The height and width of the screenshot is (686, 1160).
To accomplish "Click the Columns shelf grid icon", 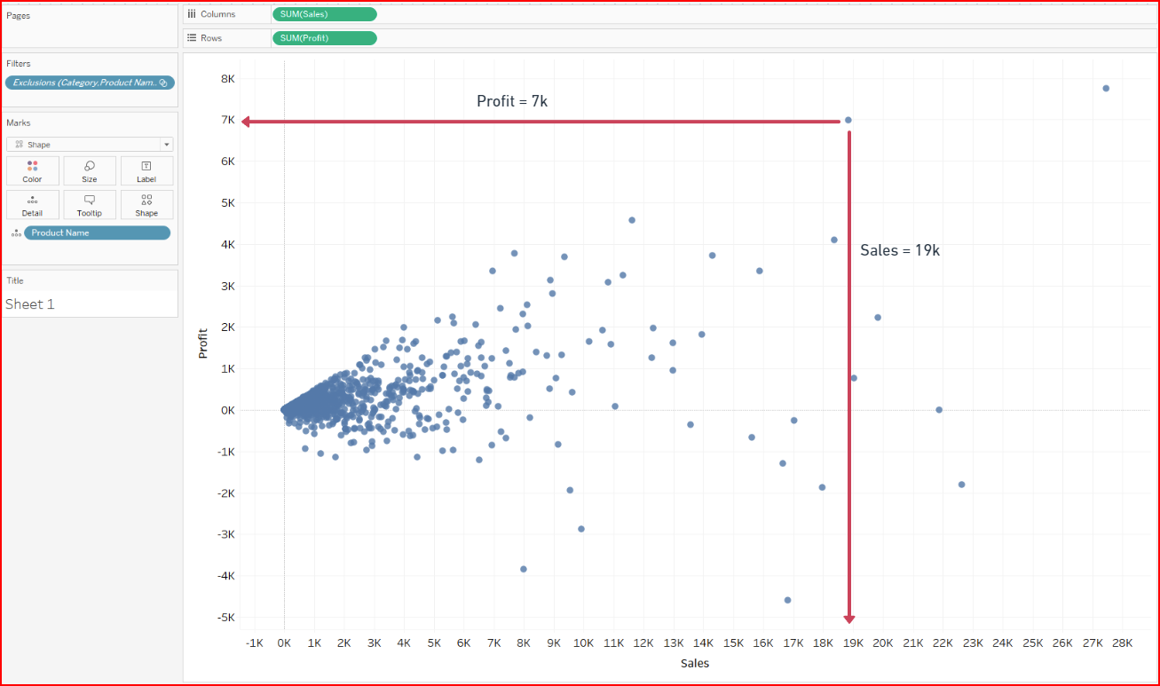I will (193, 13).
